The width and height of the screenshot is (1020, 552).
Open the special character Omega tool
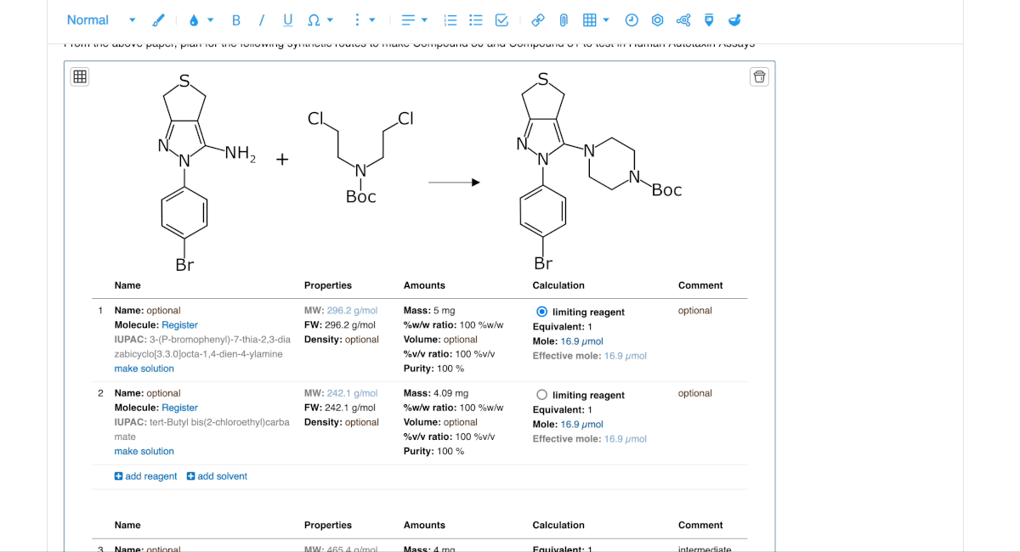tap(313, 20)
